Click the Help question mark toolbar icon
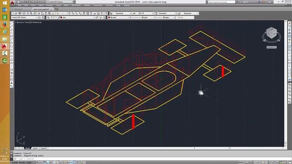The height and width of the screenshot is (164, 292). point(106,13)
